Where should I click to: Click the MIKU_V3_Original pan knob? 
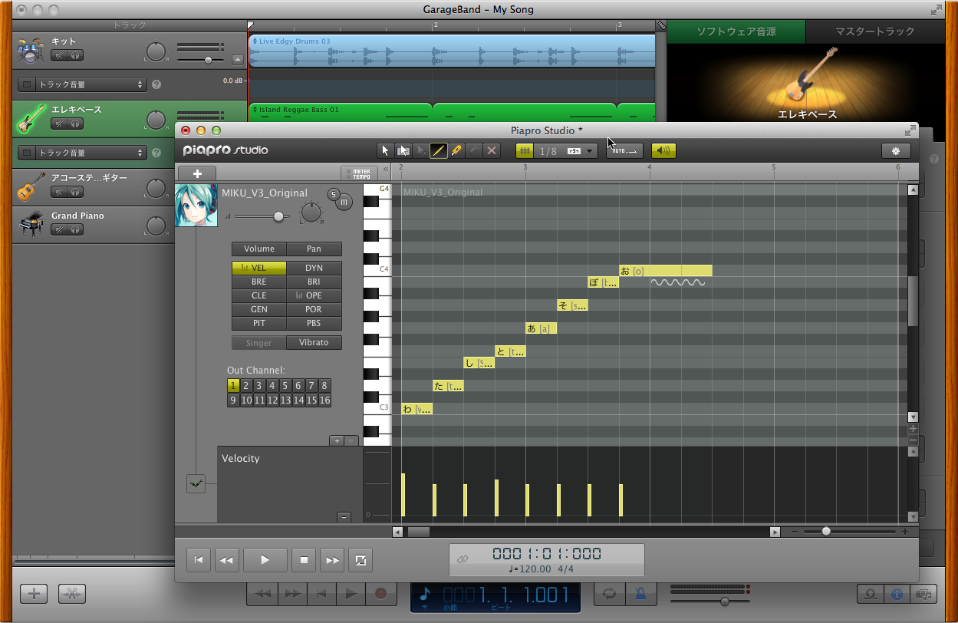tap(311, 213)
